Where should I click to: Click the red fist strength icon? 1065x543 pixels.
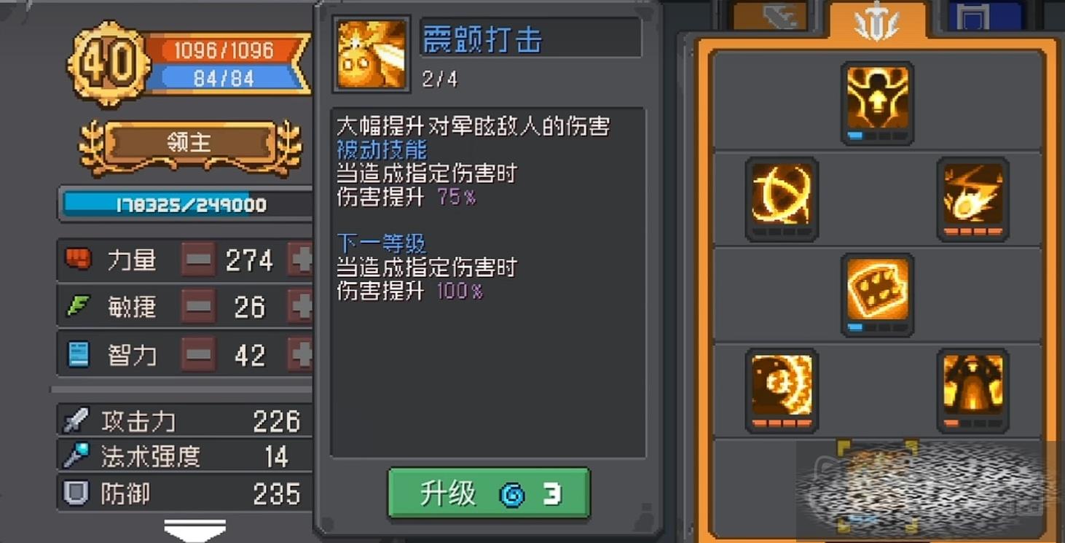click(78, 259)
